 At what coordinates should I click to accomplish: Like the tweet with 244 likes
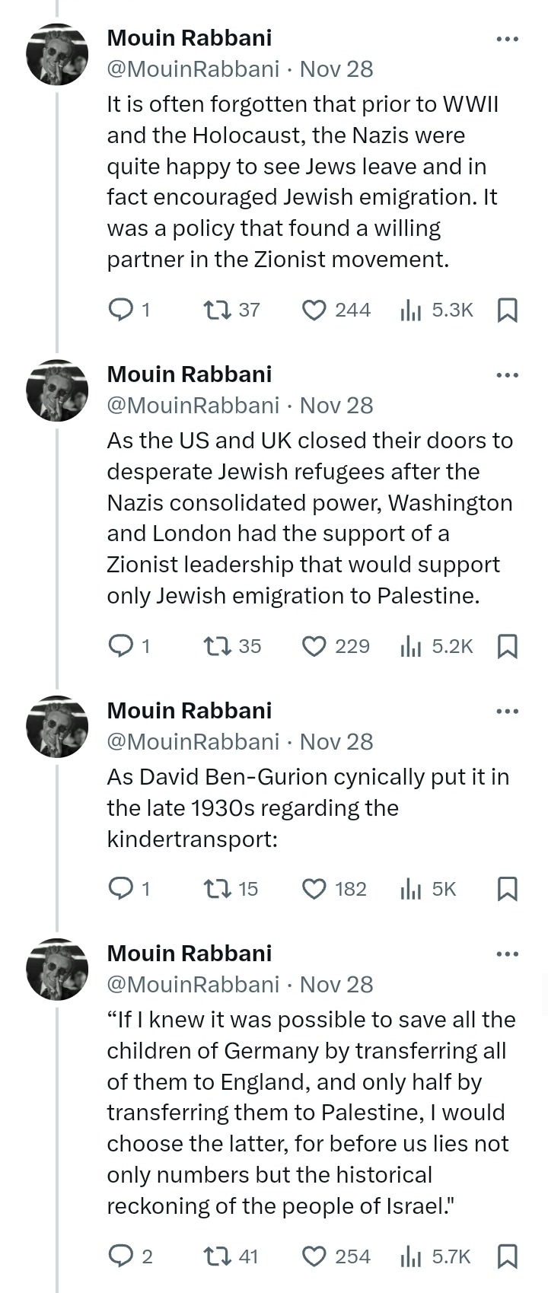pyautogui.click(x=314, y=310)
